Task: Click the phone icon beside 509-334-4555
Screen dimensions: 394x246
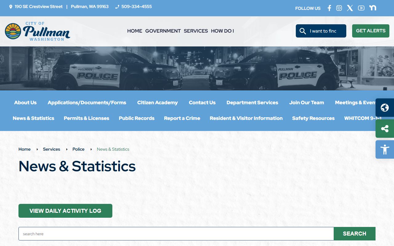Action: (117, 6)
